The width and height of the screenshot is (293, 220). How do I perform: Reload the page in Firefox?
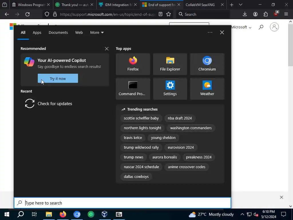pos(27,14)
